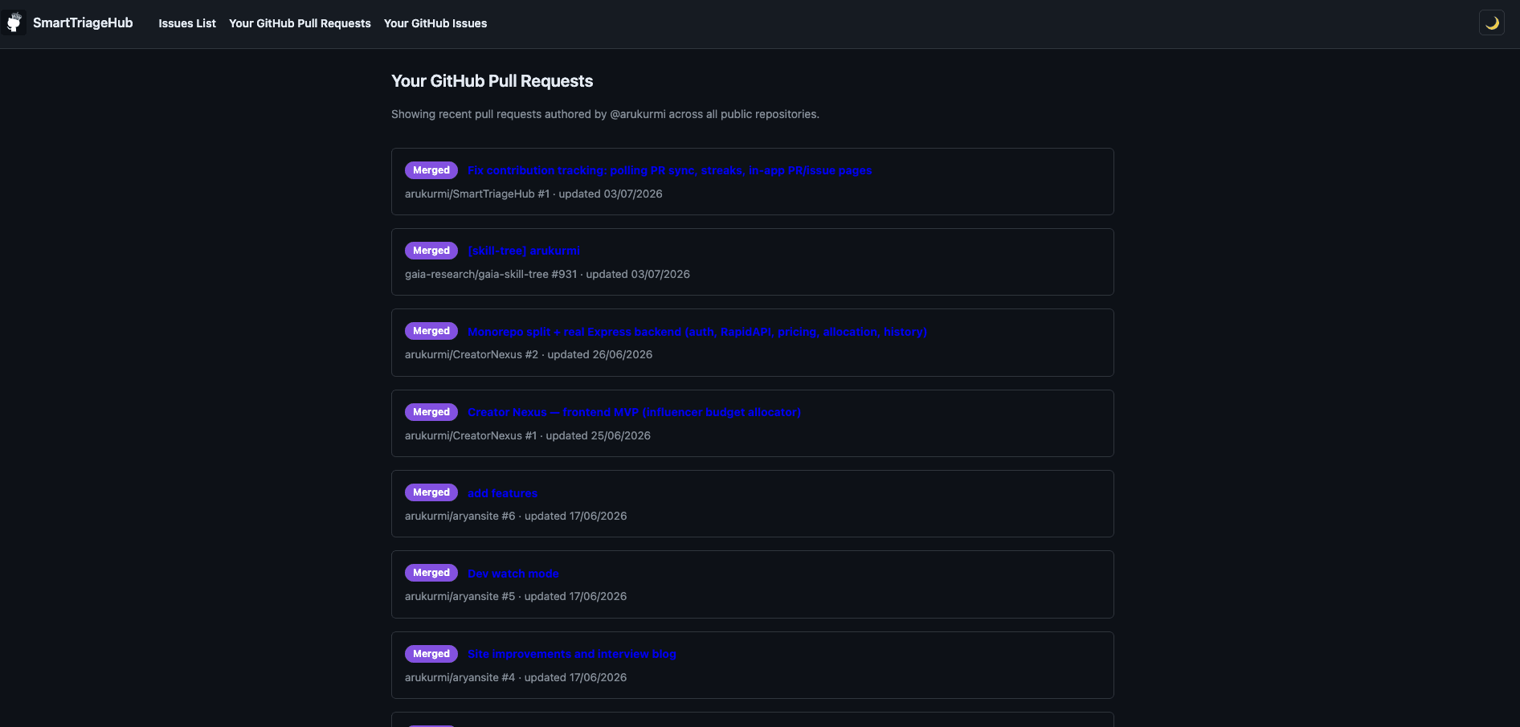1520x727 pixels.
Task: Select text arukurmi/SmartTriageHub #1 · updated 03/07/2026
Action: tap(533, 194)
